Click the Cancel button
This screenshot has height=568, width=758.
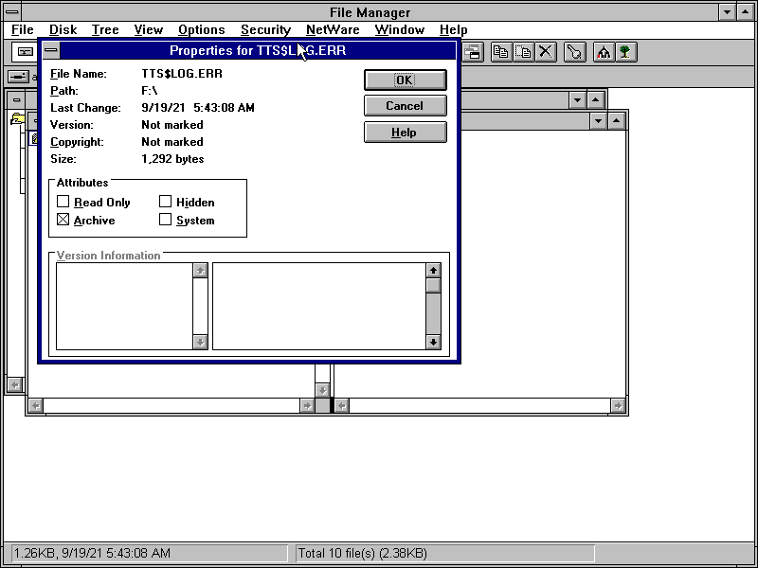[x=406, y=106]
